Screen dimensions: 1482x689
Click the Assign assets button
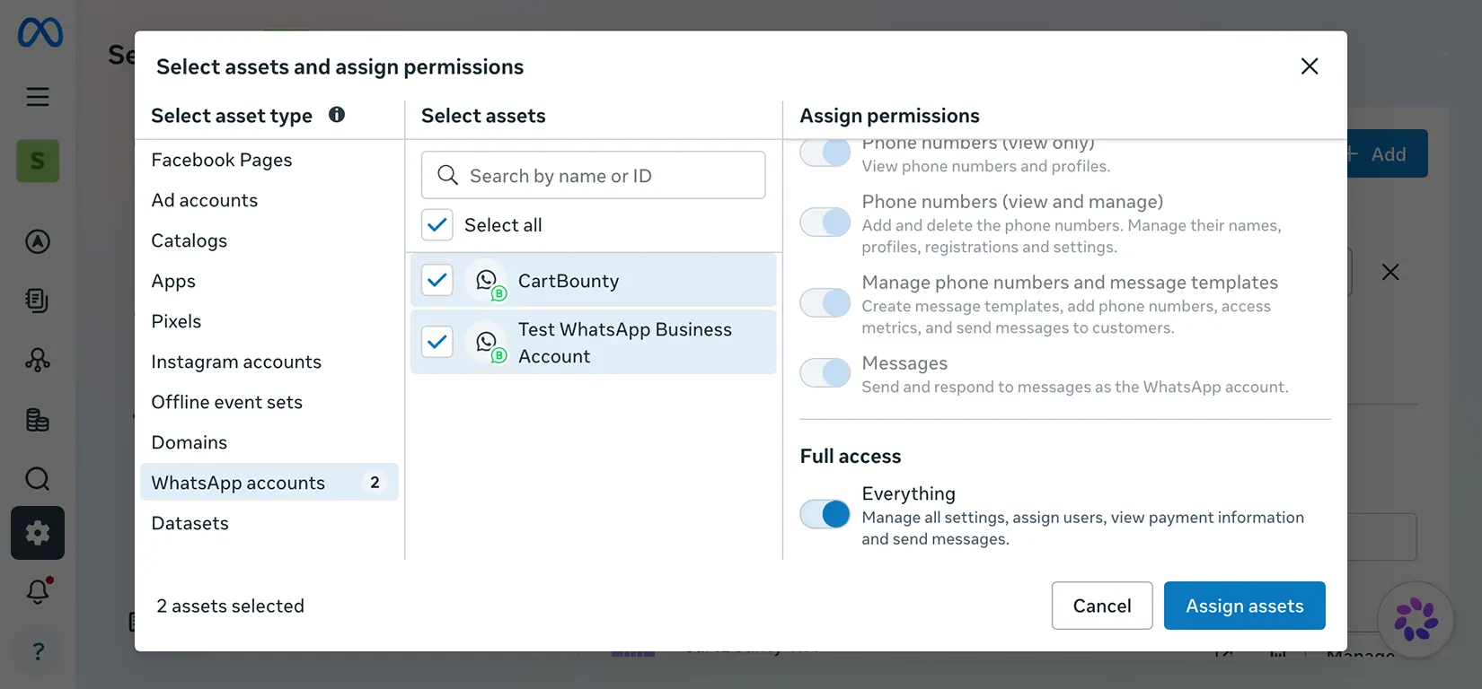click(1245, 606)
